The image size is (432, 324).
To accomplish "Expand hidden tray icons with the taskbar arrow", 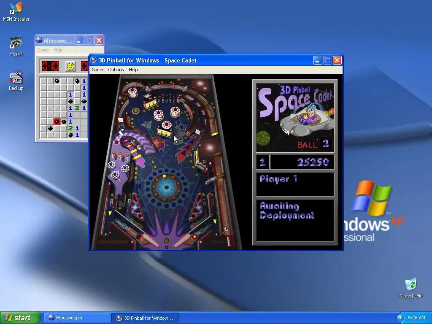I will 400,318.
